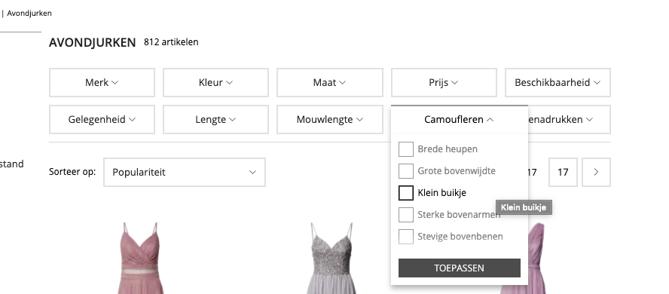Open the pink wrap dress thumbnail
The height and width of the screenshot is (294, 669).
(140, 258)
